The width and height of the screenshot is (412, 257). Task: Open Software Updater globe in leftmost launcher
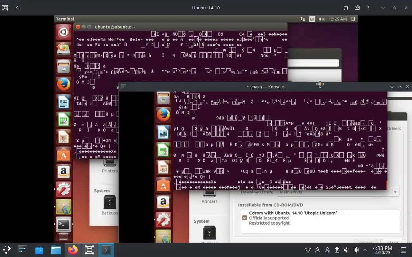click(63, 207)
